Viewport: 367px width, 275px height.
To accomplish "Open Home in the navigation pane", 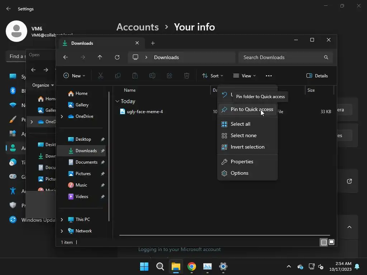I will click(81, 93).
